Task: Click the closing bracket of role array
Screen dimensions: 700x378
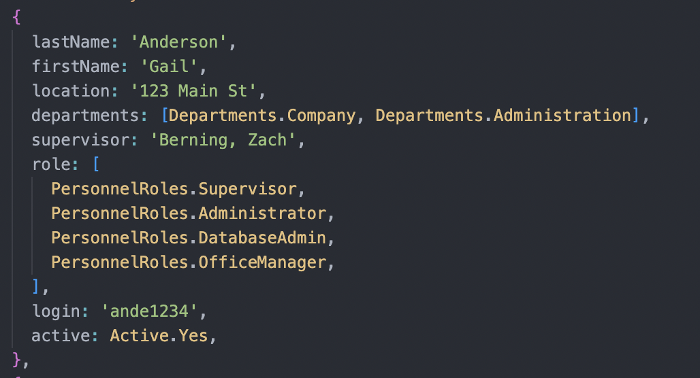Action: click(35, 287)
